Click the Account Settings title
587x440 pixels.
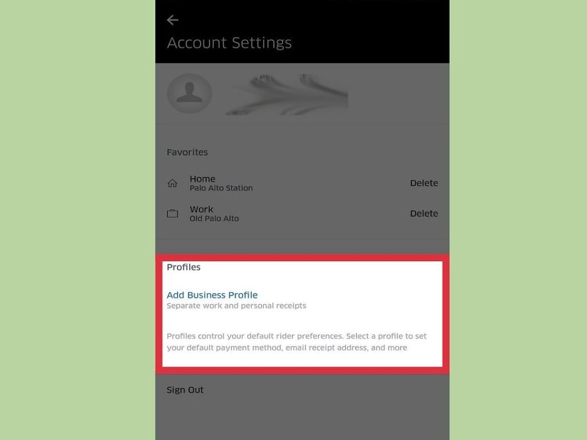[229, 43]
